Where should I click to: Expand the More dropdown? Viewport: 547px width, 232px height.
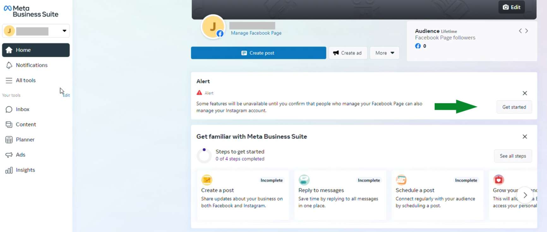[384, 53]
